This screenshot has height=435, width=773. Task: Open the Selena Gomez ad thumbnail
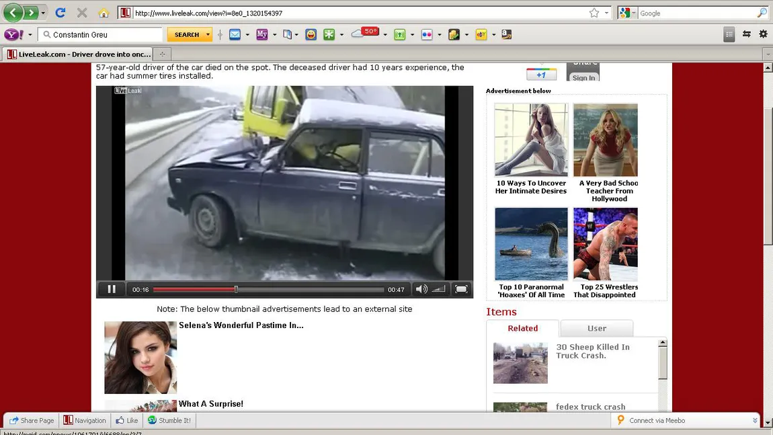coord(140,358)
